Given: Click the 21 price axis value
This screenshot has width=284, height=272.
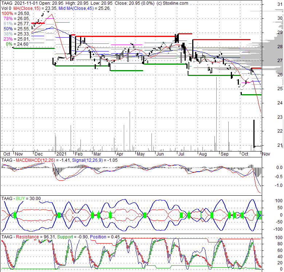Looking at the screenshot, I should (280, 145).
